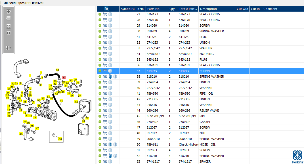Select part number 343/162 in Parts No.
Screen dimensions: 304x164
point(152,59)
